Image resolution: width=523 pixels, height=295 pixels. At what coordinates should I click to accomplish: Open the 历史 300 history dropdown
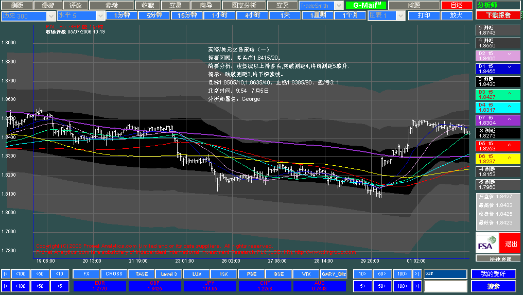(50, 15)
